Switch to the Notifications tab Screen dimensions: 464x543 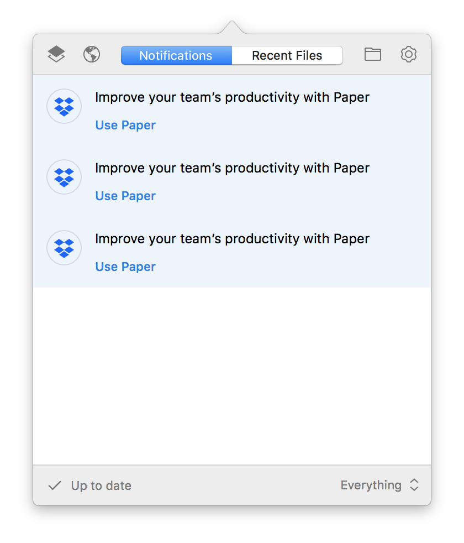(176, 55)
